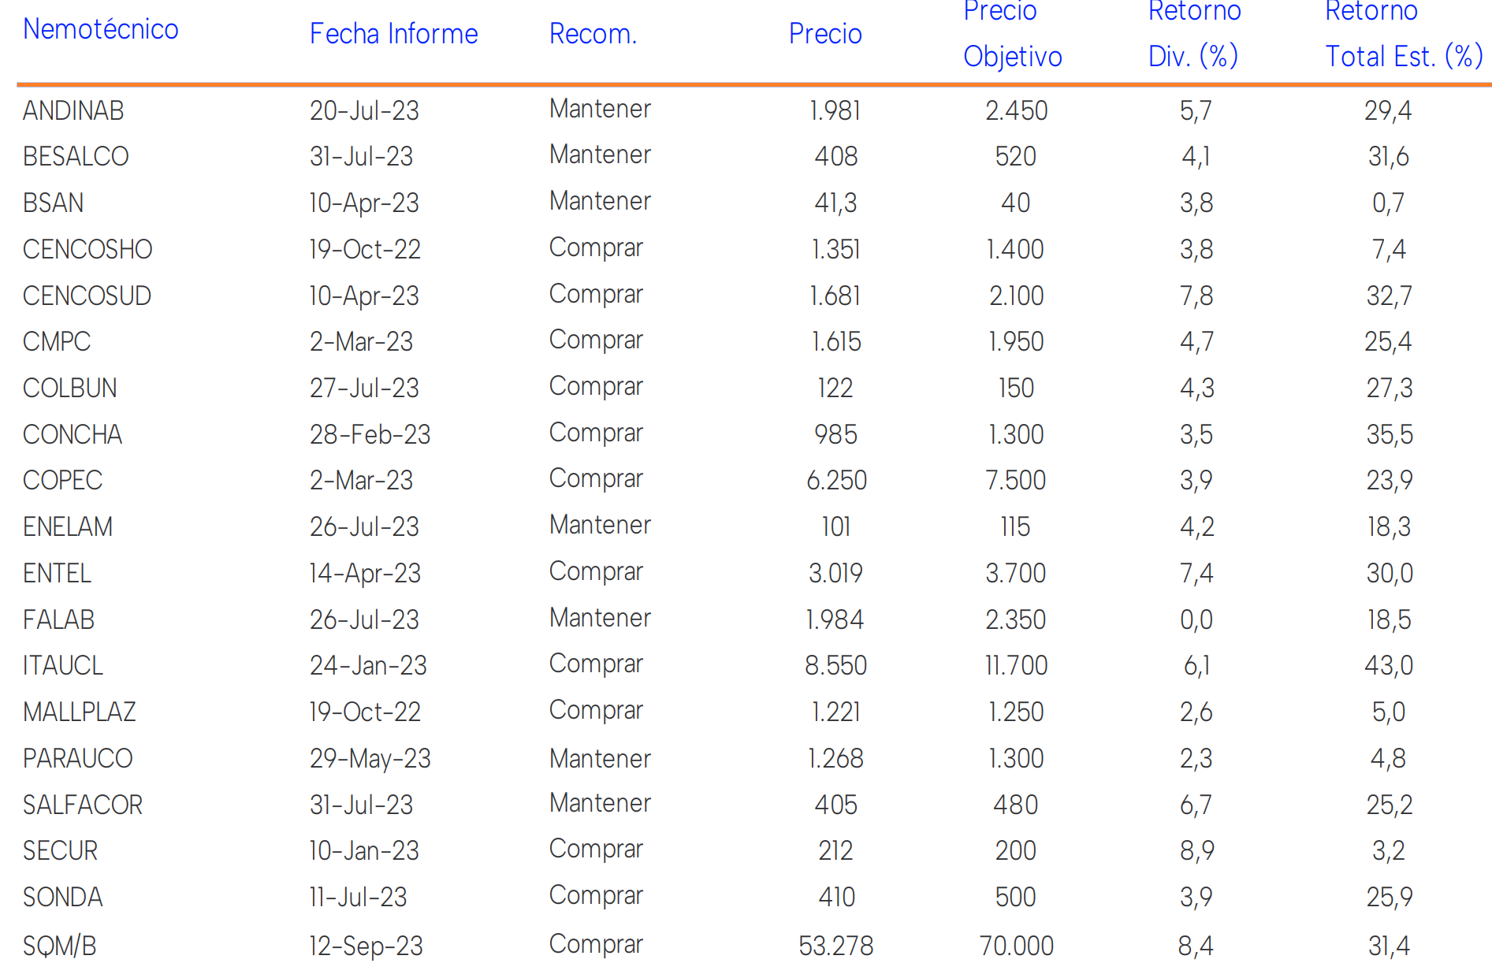Select the target price 70.000
This screenshot has width=1492, height=963.
click(x=1016, y=945)
